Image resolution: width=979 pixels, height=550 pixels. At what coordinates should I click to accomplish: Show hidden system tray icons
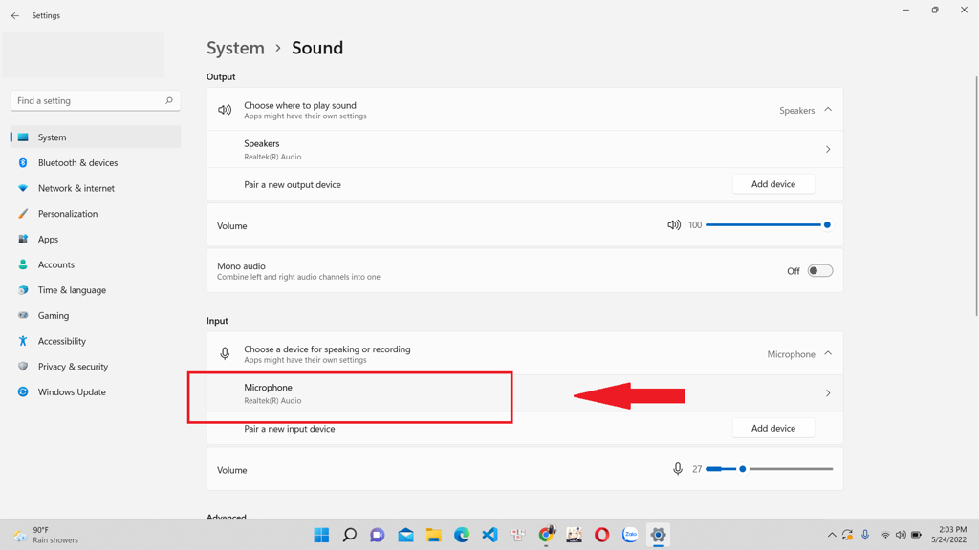832,535
